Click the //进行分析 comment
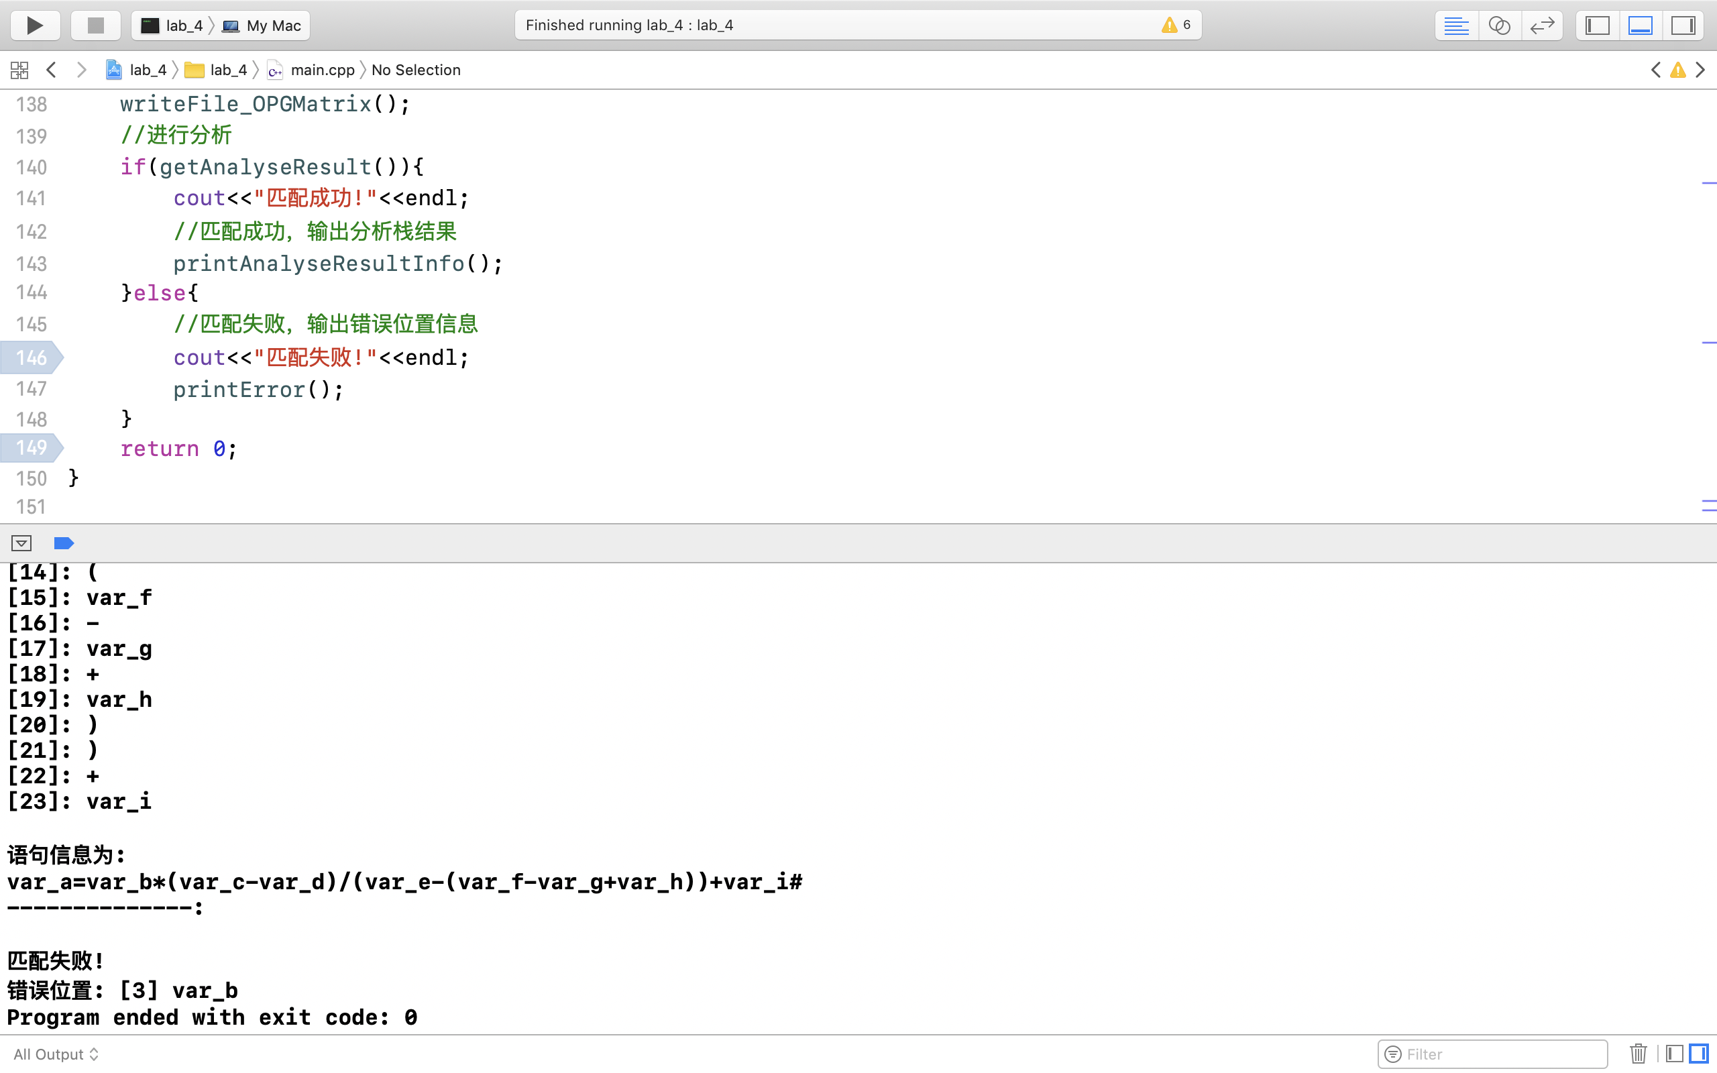This screenshot has width=1717, height=1073. tap(176, 135)
